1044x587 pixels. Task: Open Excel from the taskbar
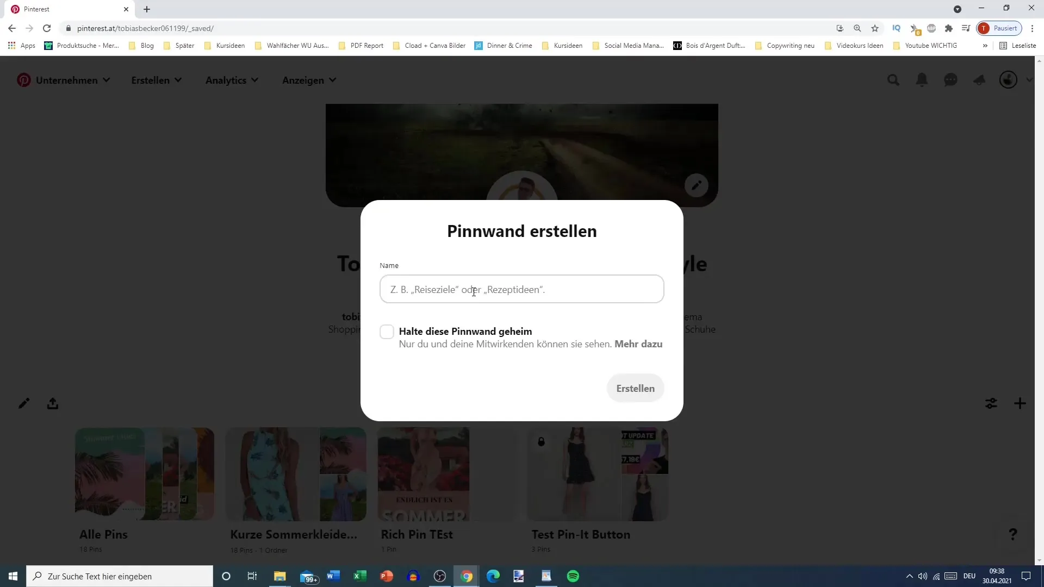[x=359, y=576]
